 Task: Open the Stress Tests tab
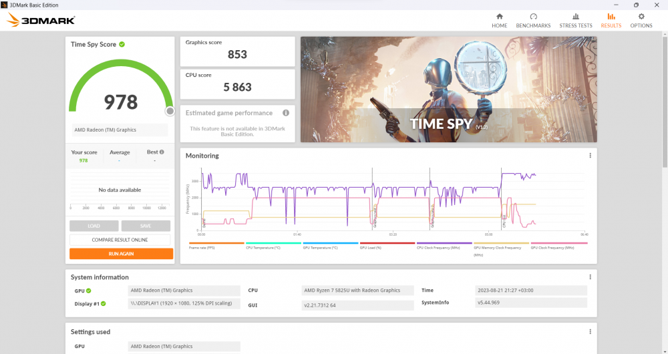coord(576,21)
